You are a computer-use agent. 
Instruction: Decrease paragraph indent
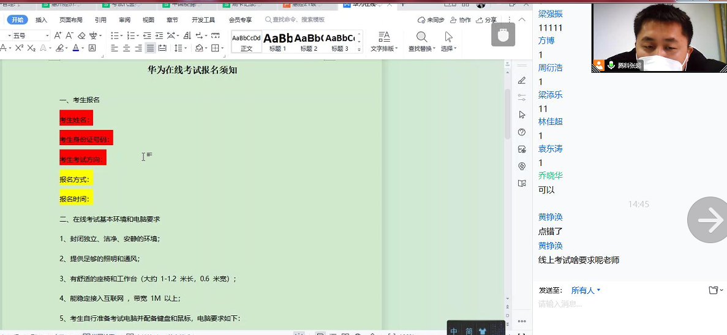(x=147, y=35)
